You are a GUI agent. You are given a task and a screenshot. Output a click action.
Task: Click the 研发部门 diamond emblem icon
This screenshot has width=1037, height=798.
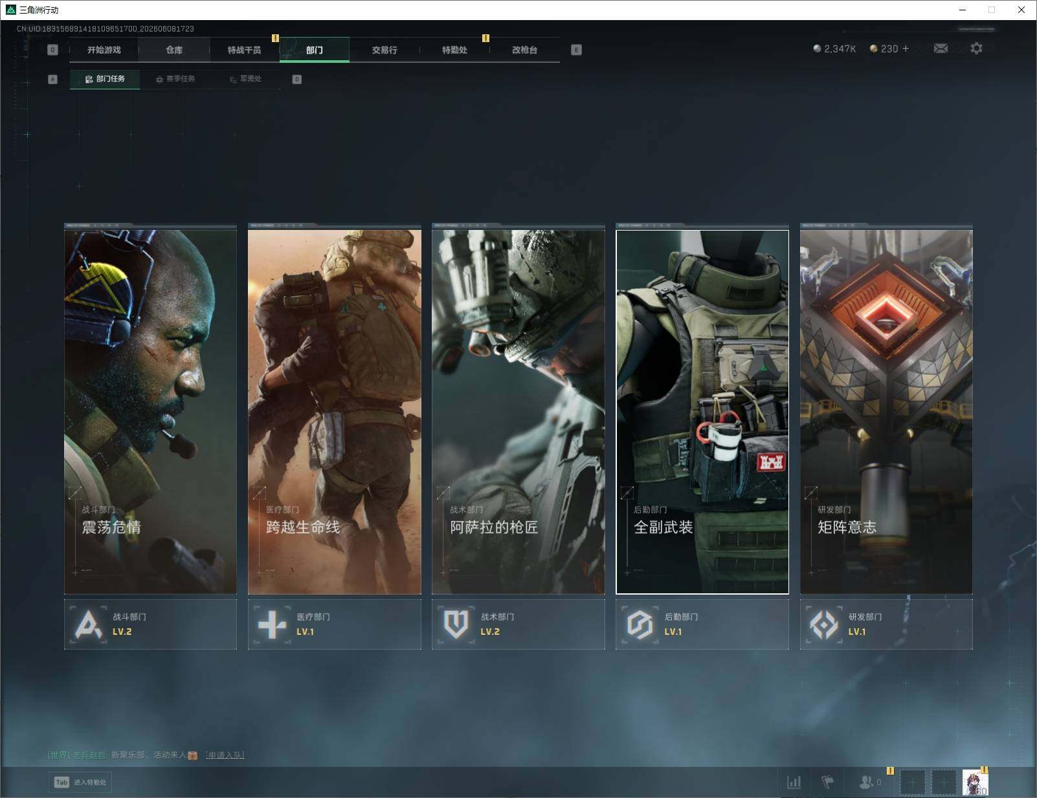click(823, 624)
